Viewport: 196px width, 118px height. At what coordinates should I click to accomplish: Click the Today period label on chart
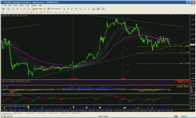[123, 78]
